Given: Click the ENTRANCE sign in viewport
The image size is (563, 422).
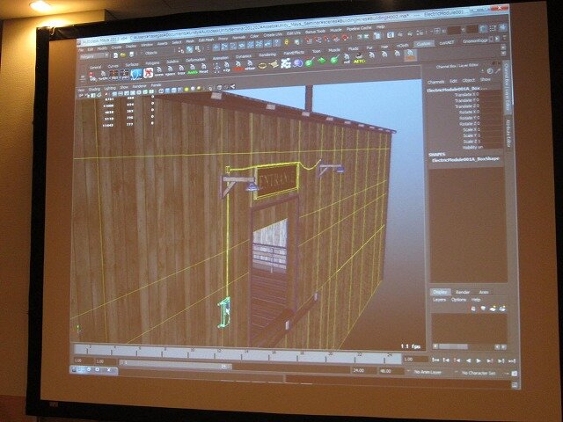Looking at the screenshot, I should [x=277, y=180].
